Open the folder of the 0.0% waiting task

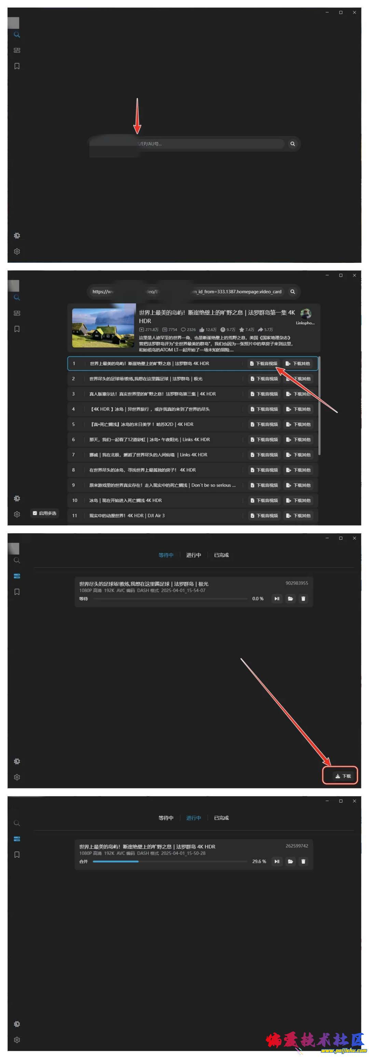coord(290,599)
